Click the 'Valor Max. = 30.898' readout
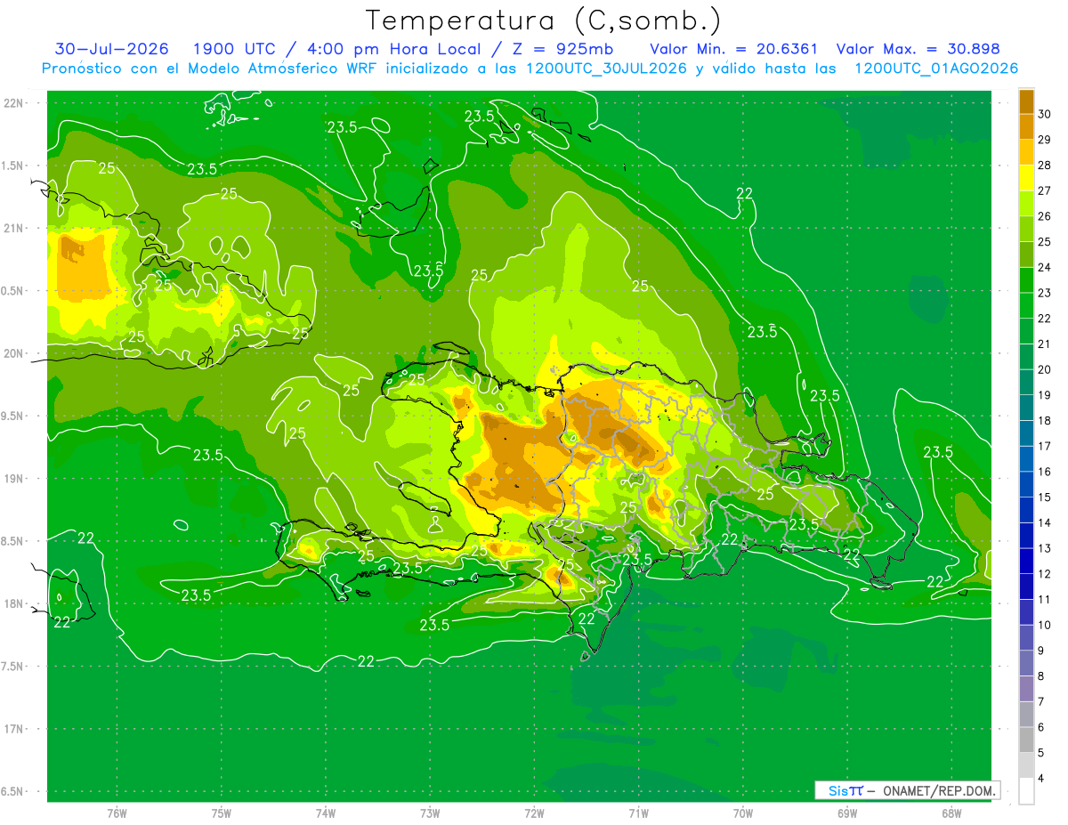 918,49
